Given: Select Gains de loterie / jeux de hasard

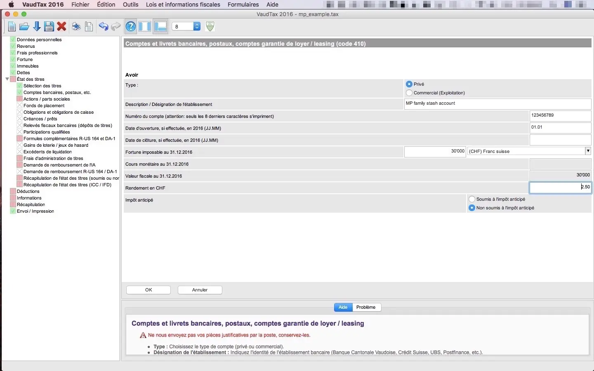Looking at the screenshot, I should (56, 145).
